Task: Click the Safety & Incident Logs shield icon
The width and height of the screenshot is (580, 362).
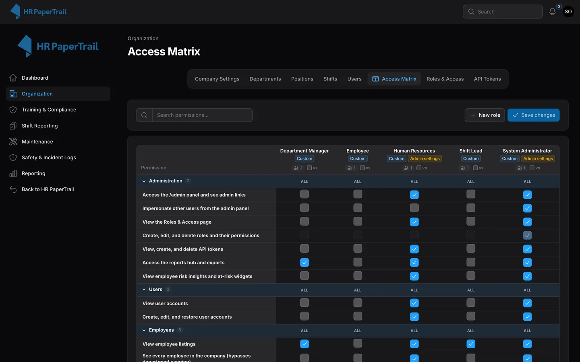Action: coord(13,158)
